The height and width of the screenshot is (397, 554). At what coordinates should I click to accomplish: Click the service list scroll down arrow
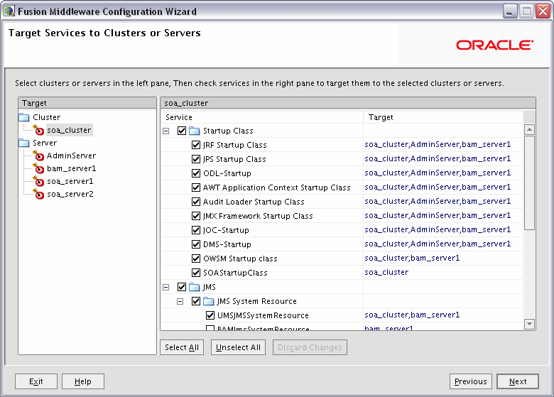click(x=529, y=324)
